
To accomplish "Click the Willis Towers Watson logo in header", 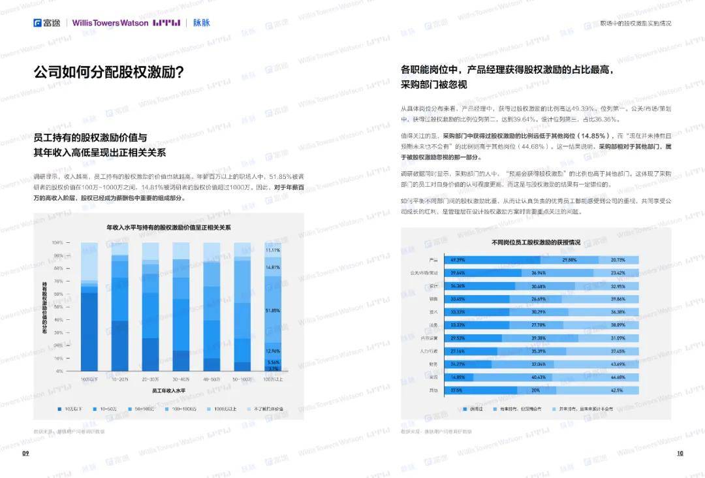I will (127, 23).
